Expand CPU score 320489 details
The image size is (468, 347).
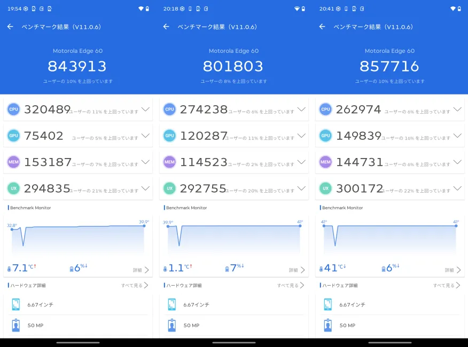click(x=145, y=109)
